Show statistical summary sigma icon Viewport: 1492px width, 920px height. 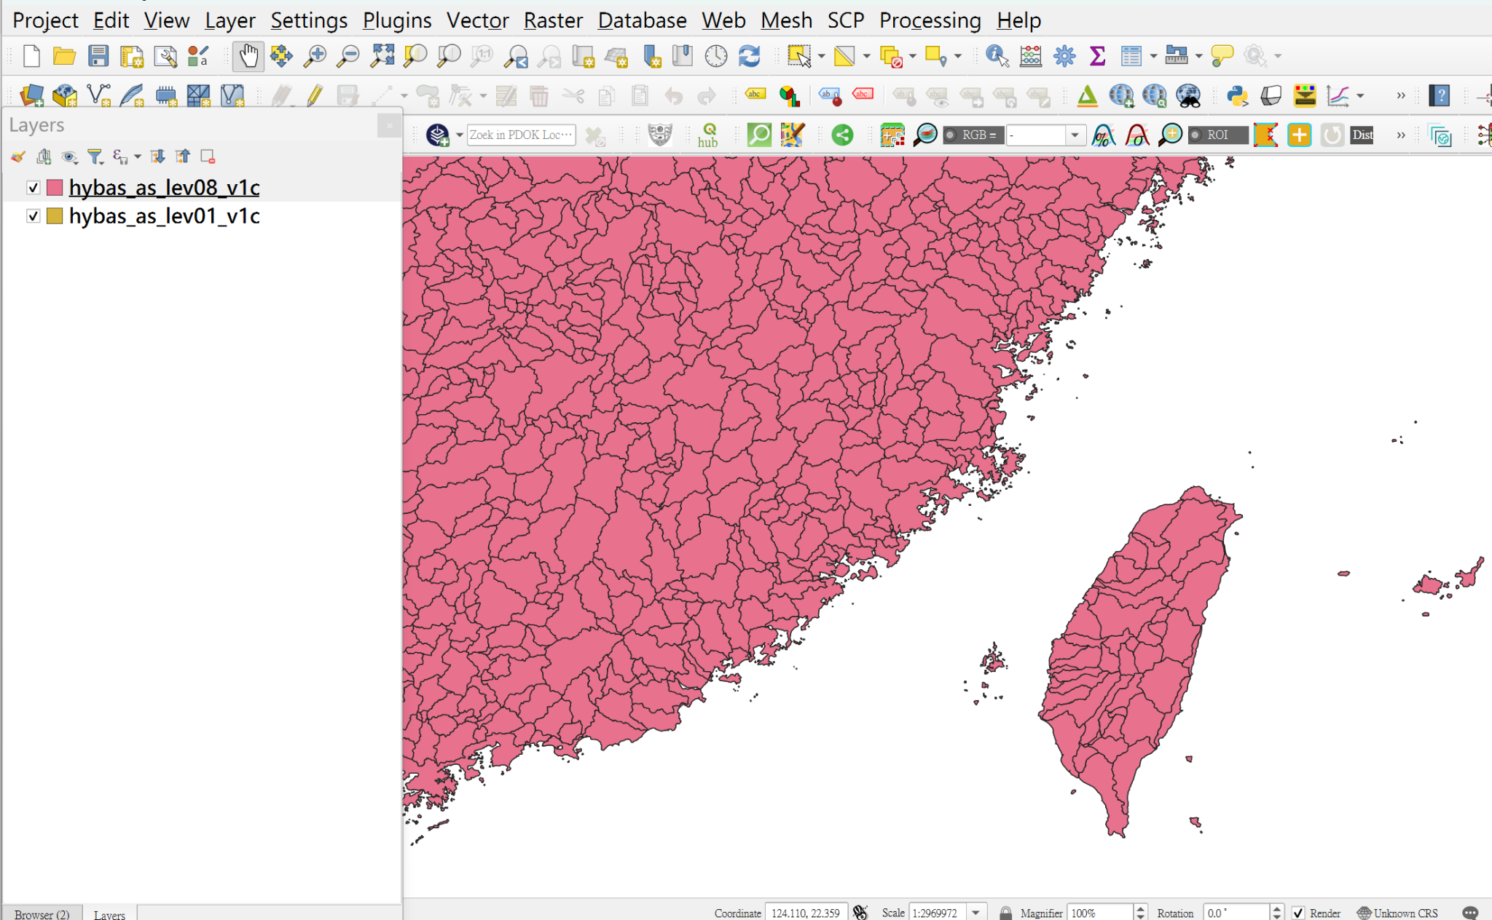coord(1098,56)
